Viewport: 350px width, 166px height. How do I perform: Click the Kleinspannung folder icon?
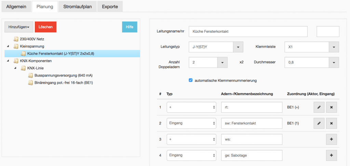tap(16, 46)
